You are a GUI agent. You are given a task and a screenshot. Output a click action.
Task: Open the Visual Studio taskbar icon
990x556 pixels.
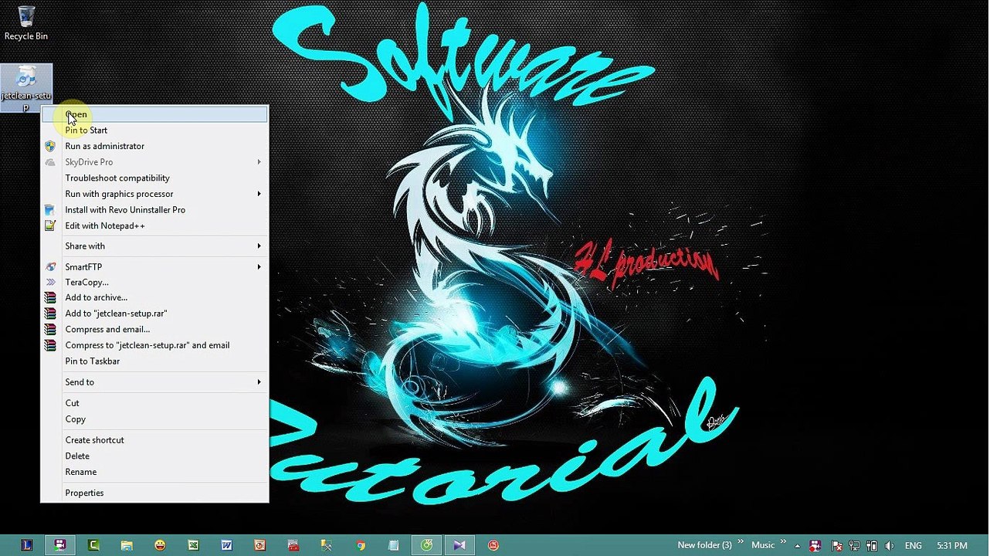click(x=459, y=545)
